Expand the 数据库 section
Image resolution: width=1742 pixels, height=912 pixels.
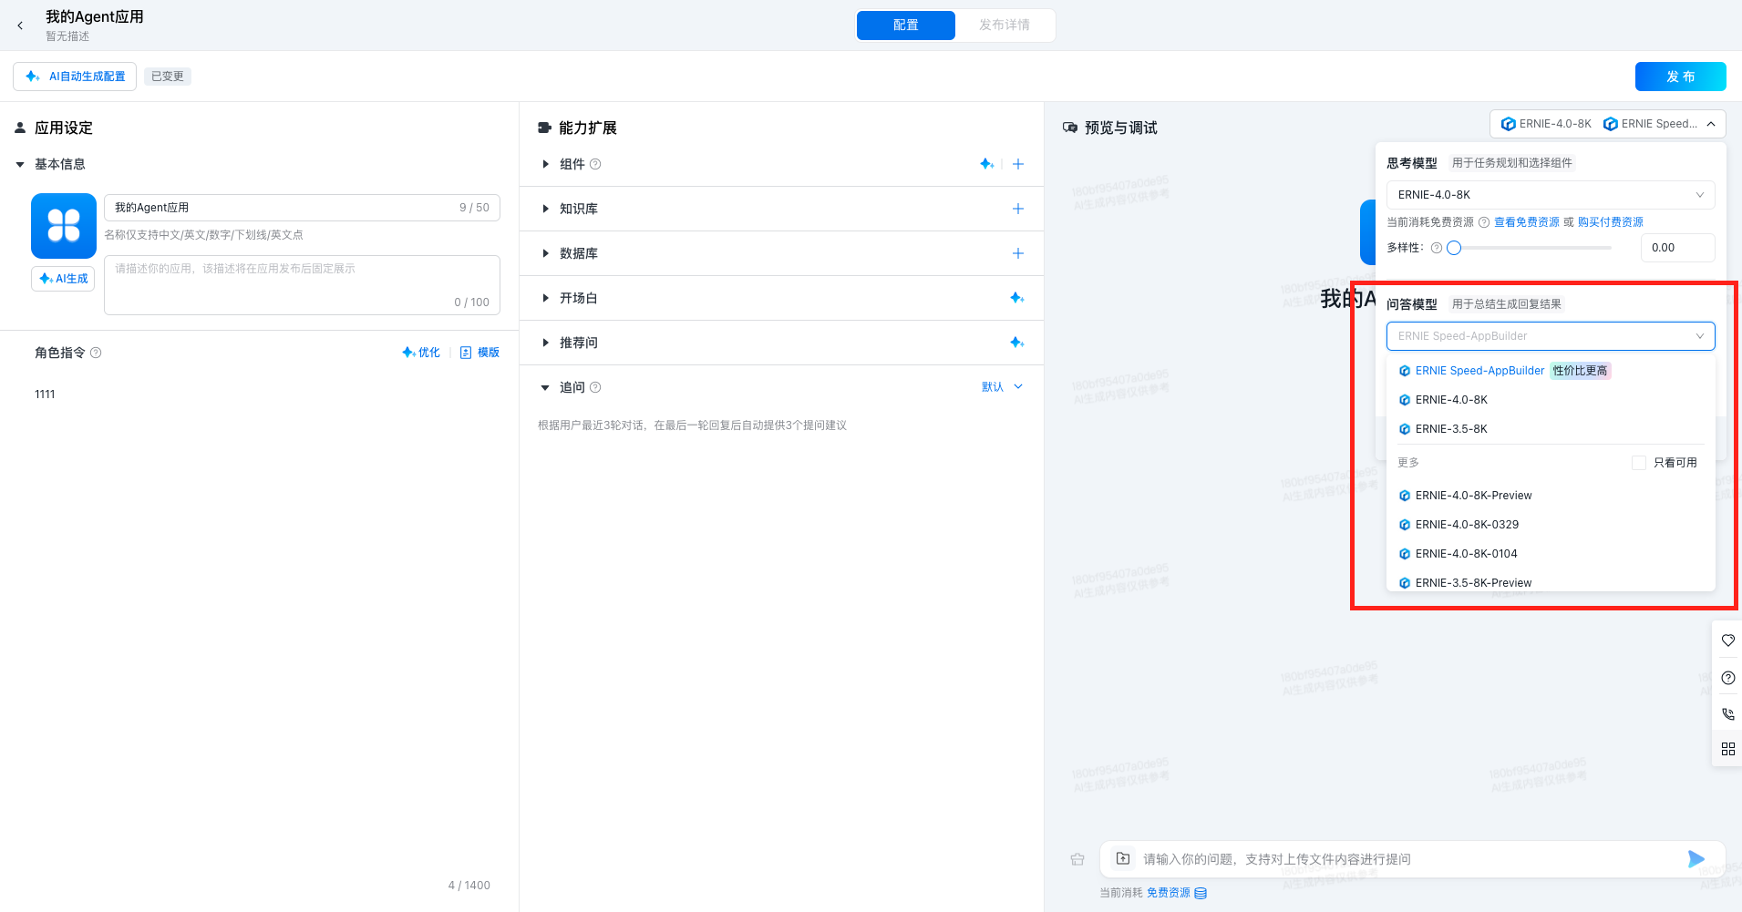(x=545, y=254)
